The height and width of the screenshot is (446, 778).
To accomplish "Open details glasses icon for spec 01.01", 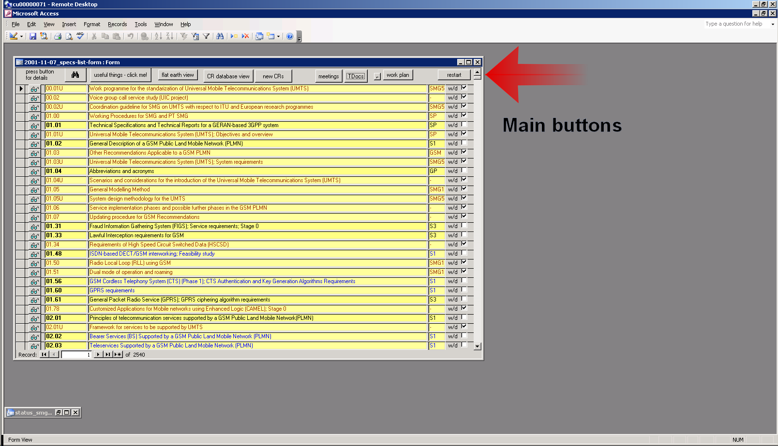I will (x=34, y=126).
